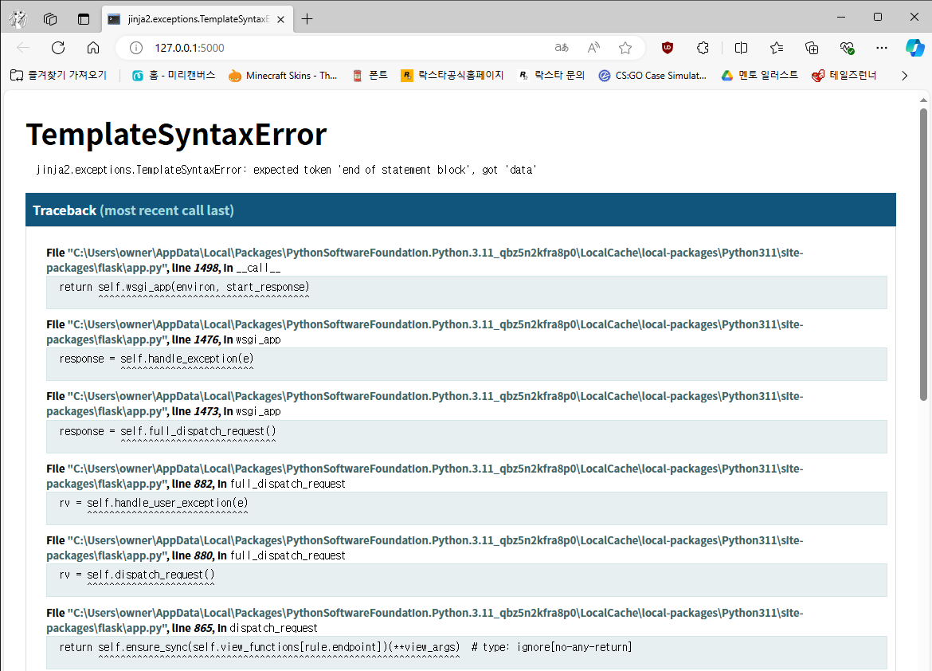Click the Traceback (most recent call last) header
The width and height of the screenshot is (932, 671).
[460, 210]
